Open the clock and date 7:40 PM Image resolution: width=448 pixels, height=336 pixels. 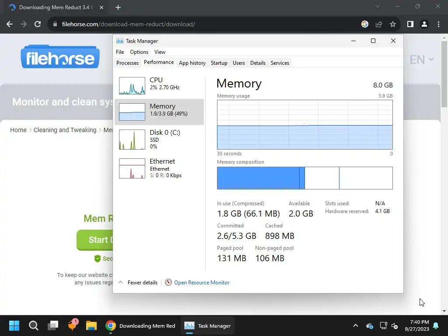tap(417, 325)
